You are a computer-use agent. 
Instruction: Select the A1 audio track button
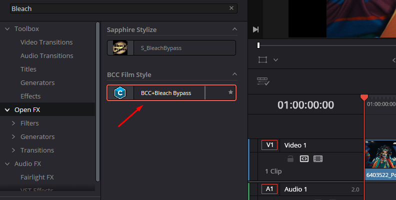coord(269,189)
